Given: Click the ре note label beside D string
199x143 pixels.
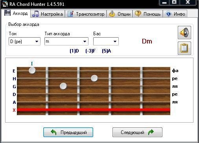Looking at the screenshot, I should pyautogui.click(x=175, y=94).
